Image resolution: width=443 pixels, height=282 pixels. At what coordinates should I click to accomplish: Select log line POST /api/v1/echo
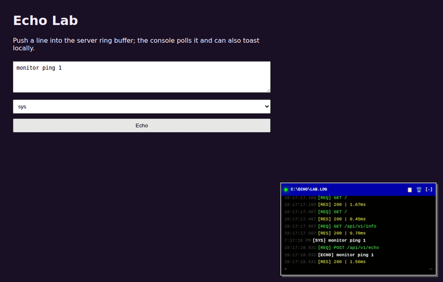click(x=331, y=248)
